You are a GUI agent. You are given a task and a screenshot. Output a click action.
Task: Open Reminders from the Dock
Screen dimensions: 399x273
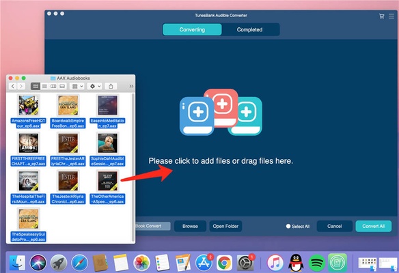pos(163,263)
